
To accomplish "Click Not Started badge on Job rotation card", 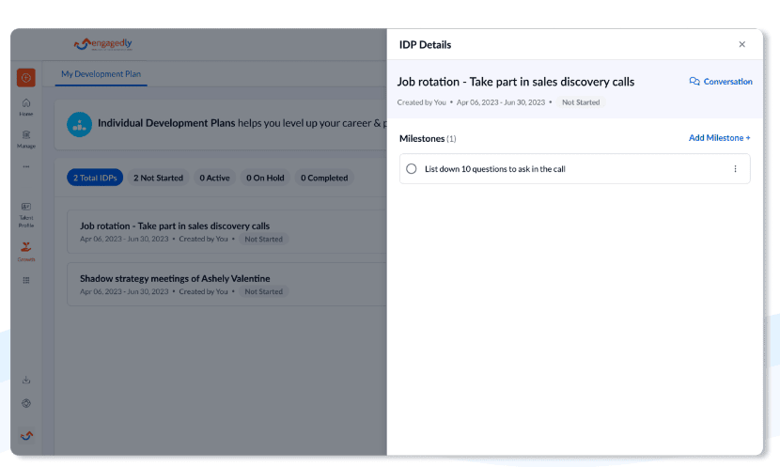I will 264,239.
